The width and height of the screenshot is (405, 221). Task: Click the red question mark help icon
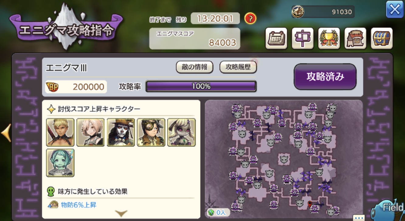pos(250,19)
